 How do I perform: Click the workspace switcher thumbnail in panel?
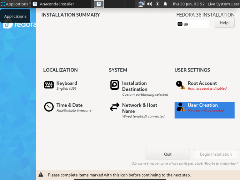tap(99, 4)
